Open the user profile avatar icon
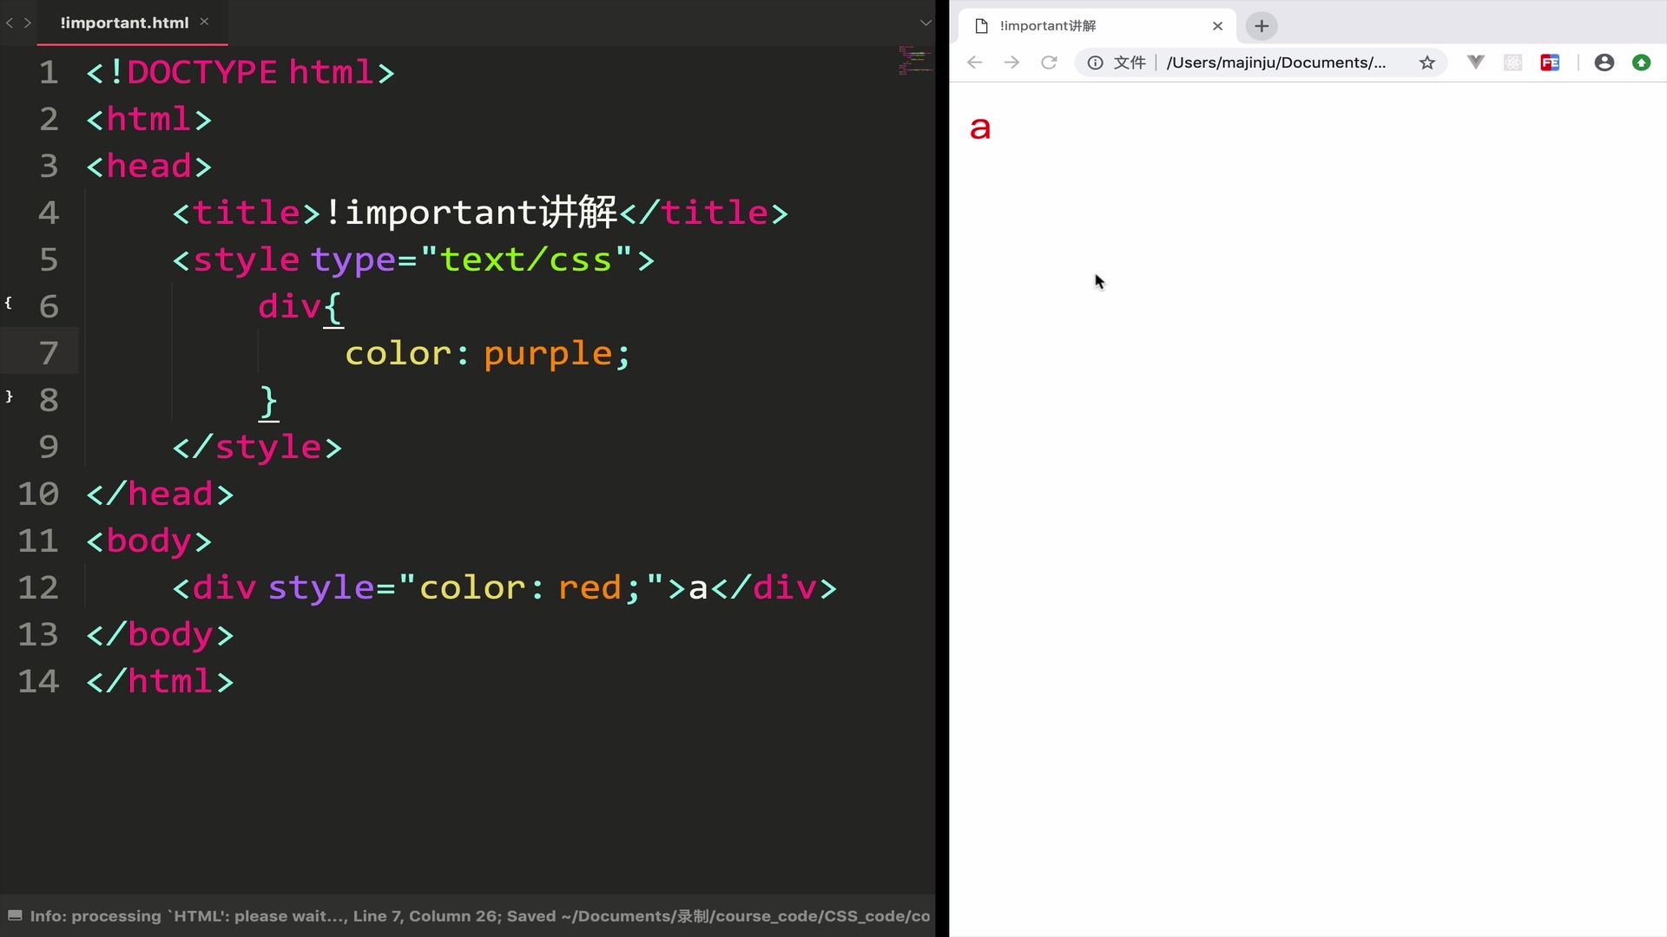This screenshot has height=937, width=1667. pos(1604,62)
